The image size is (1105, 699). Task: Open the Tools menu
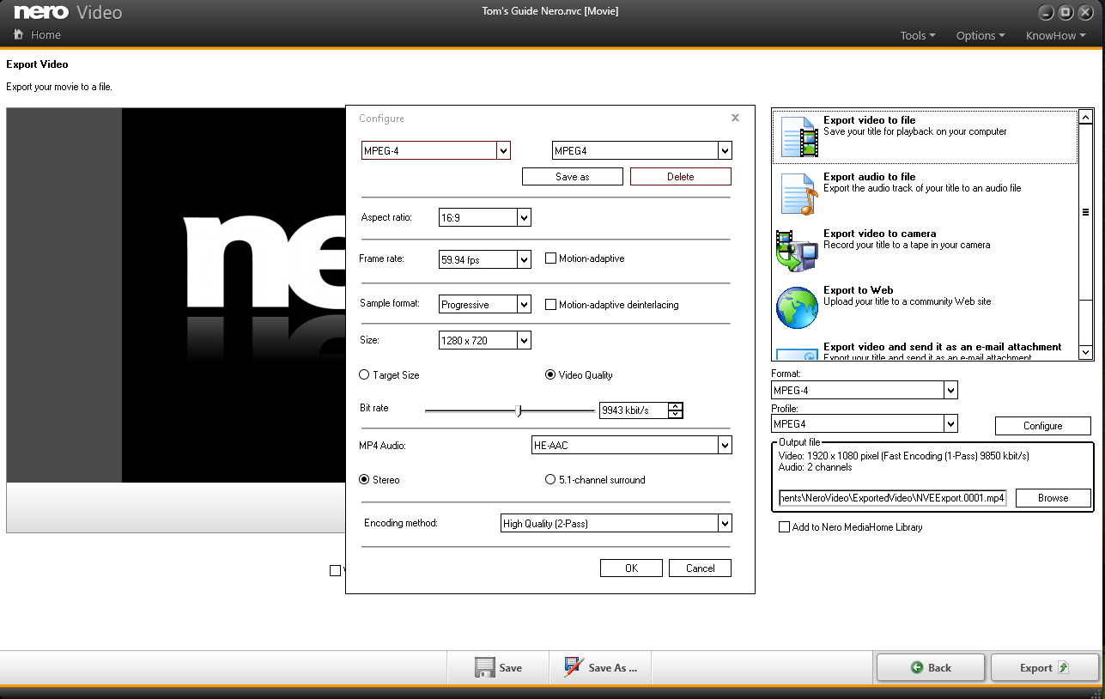pos(918,35)
